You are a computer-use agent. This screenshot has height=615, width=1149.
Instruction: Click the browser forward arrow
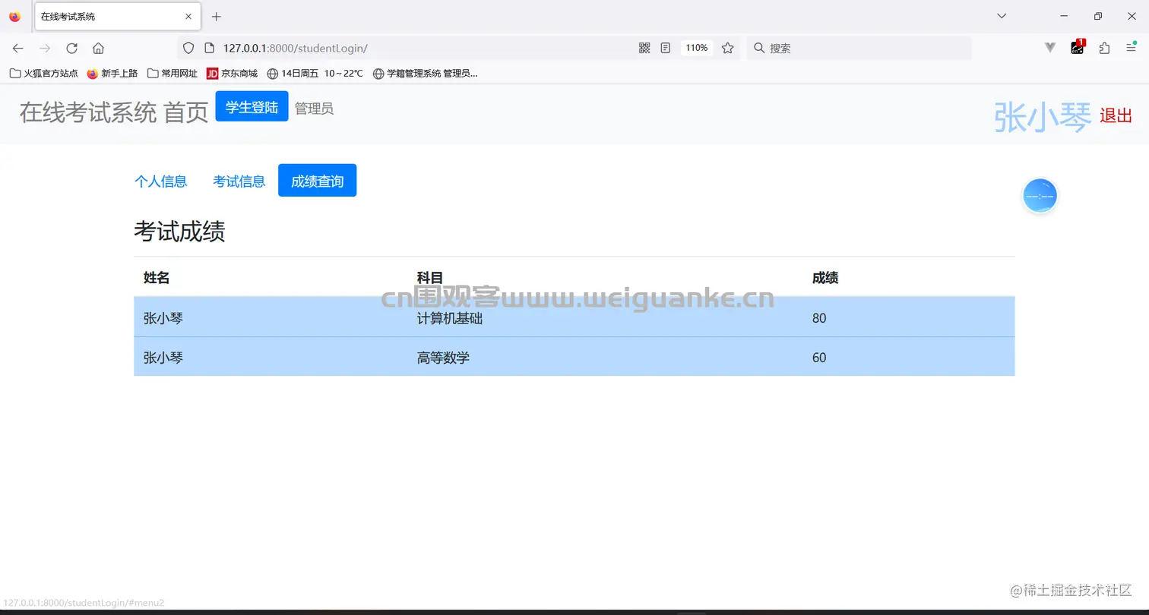click(x=45, y=48)
